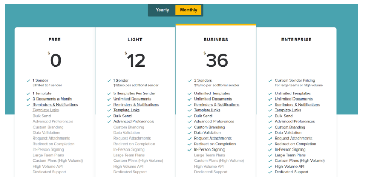Viewport: 365px width, 188px height.
Task: Click the $12 price in Light plan
Action: [x=135, y=60]
